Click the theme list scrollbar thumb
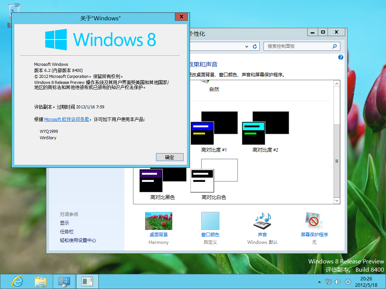 point(337,161)
